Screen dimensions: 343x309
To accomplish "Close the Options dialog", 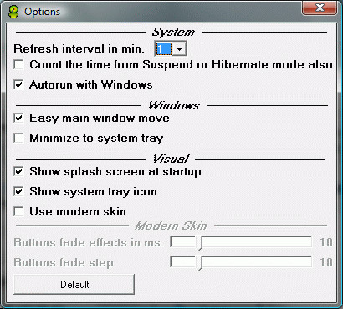I will coord(320,8).
